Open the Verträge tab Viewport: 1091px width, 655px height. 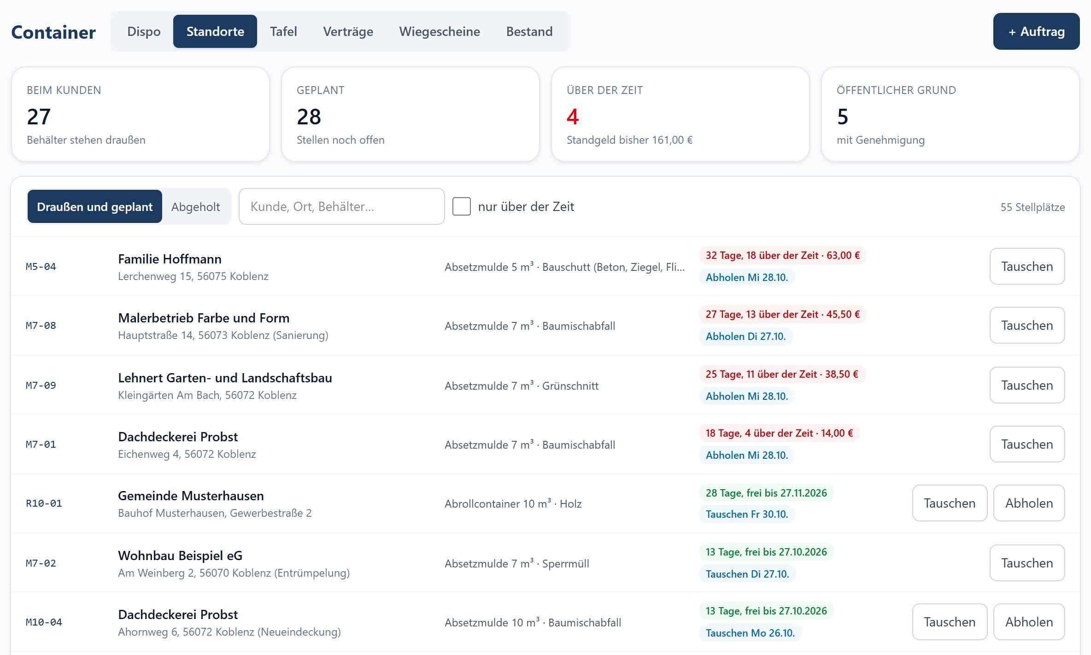click(x=348, y=31)
